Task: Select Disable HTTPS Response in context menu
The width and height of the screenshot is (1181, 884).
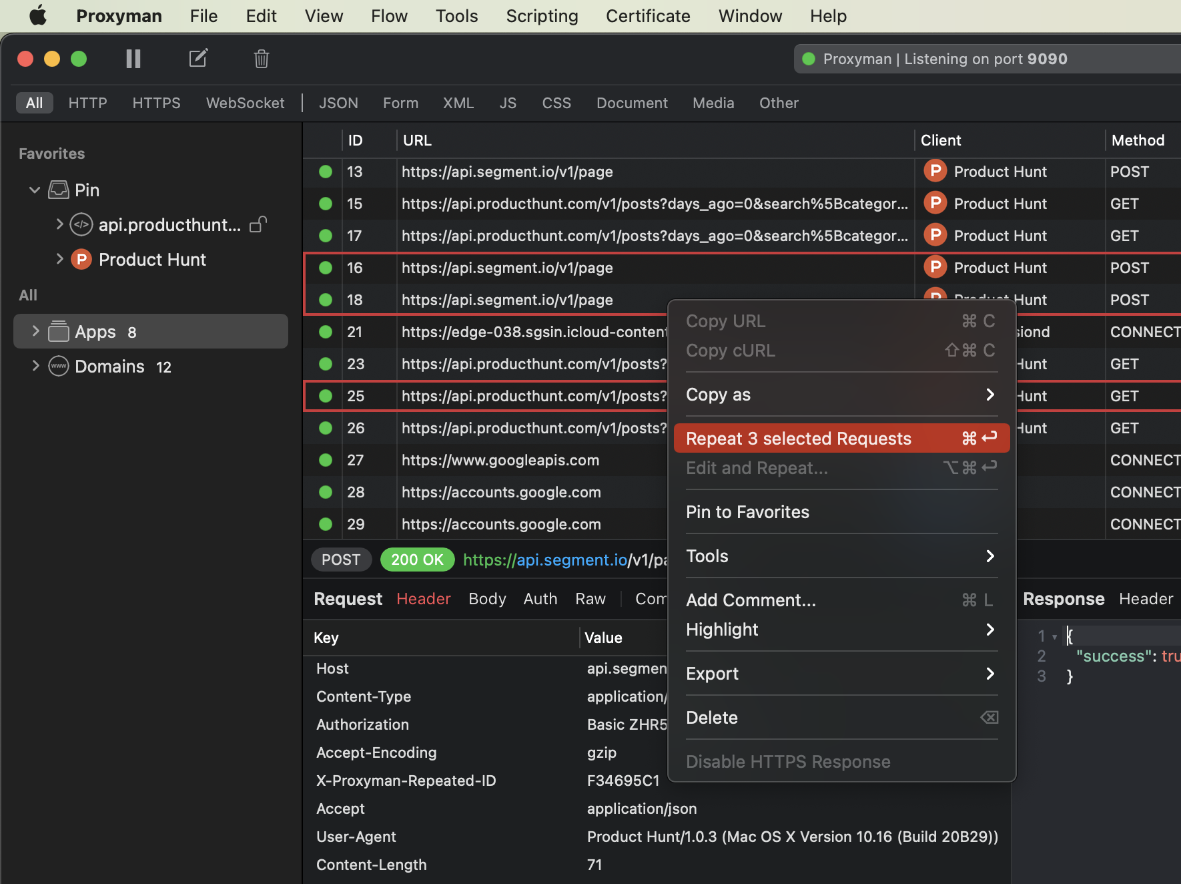Action: [788, 761]
